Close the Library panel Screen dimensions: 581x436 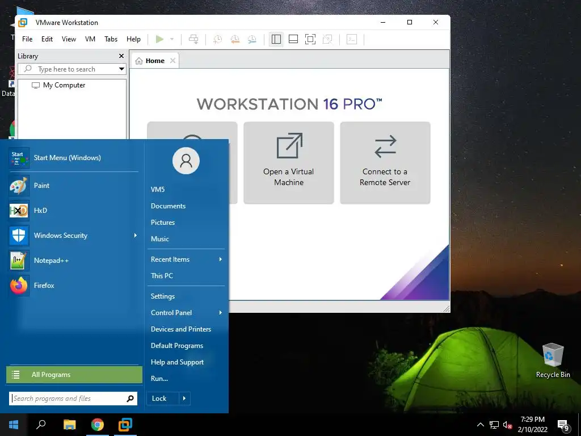click(x=121, y=56)
